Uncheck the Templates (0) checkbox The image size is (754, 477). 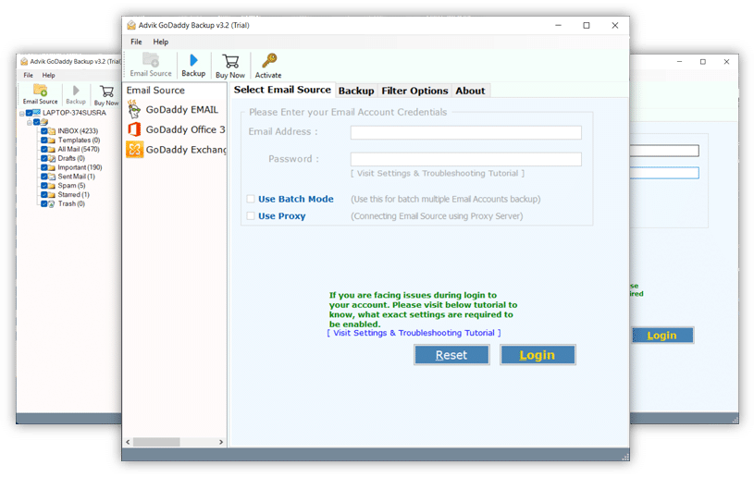(44, 141)
